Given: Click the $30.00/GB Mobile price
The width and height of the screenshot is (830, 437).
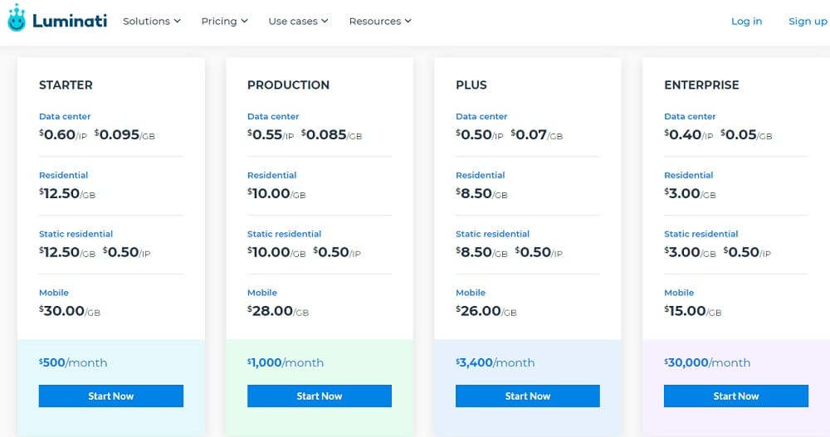Looking at the screenshot, I should click(x=70, y=311).
